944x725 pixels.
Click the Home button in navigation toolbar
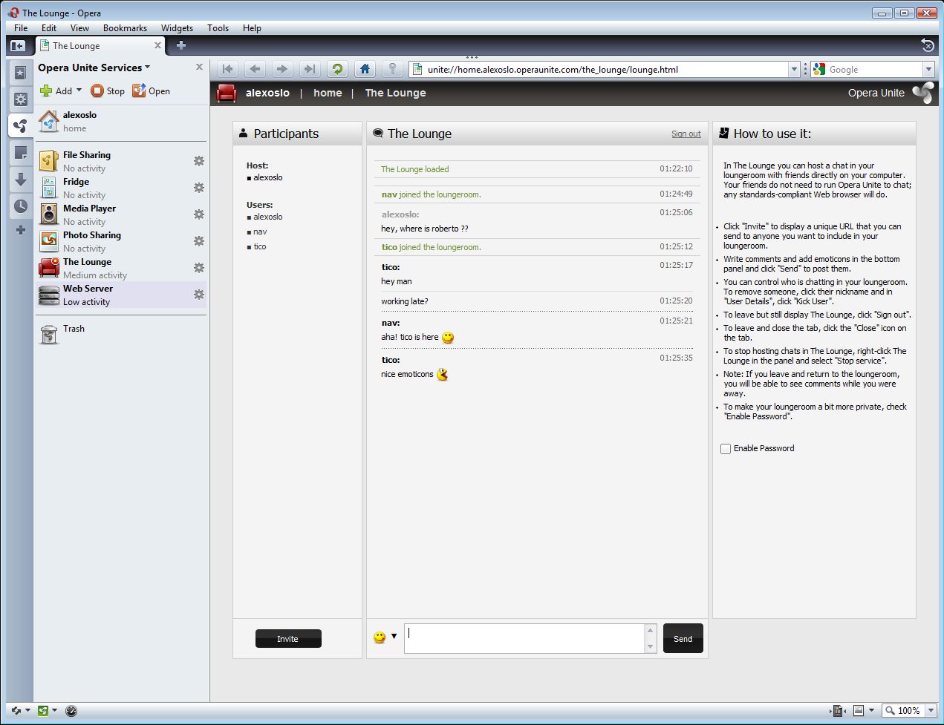point(365,69)
